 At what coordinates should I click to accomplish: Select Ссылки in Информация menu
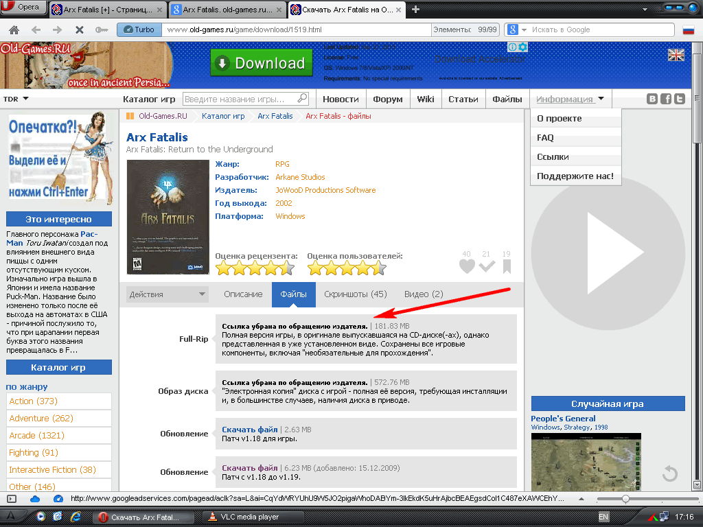(x=576, y=157)
